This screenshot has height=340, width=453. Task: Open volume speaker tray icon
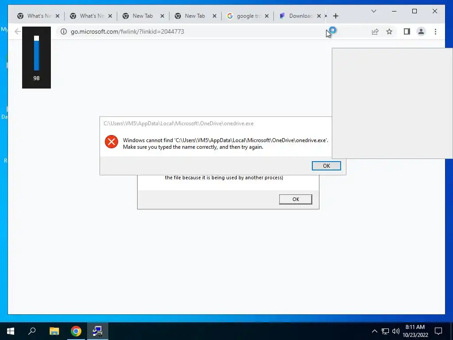(396, 331)
